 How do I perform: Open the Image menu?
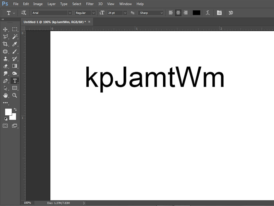(38, 4)
